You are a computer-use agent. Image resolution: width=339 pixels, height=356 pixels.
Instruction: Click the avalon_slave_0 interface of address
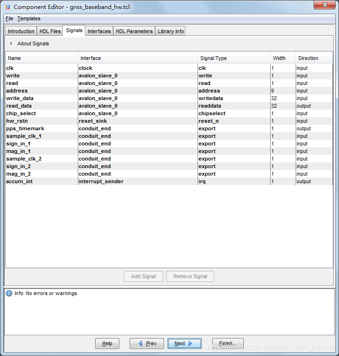pyautogui.click(x=138, y=91)
